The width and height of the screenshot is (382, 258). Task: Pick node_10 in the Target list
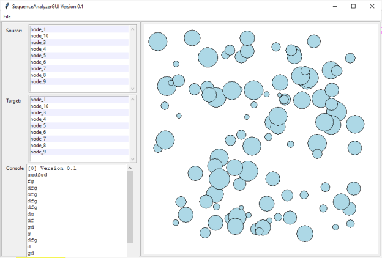[40, 106]
